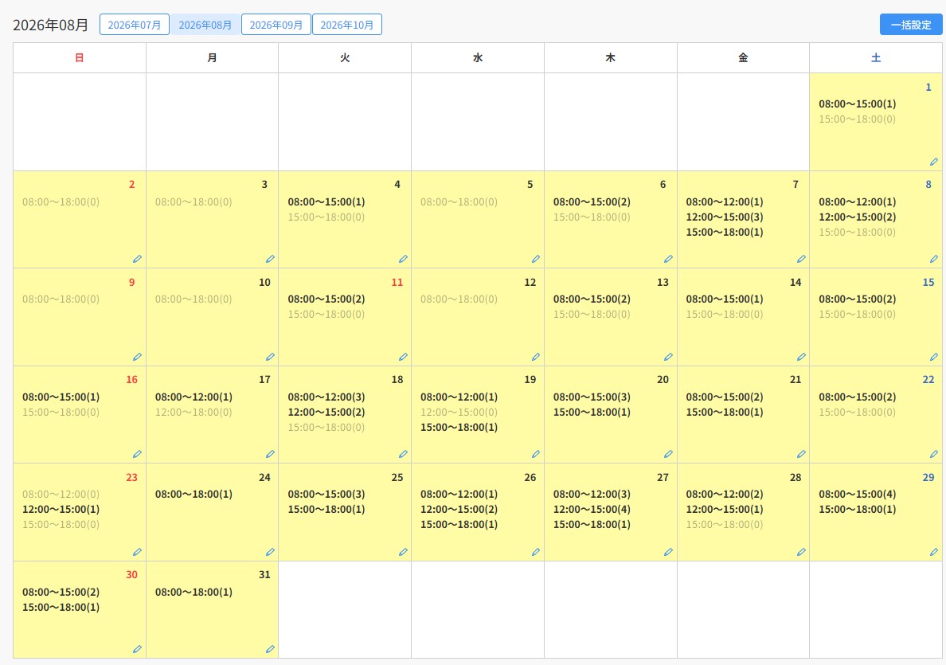This screenshot has height=665, width=946.
Task: Select the 2026年09月 month tab
Action: (276, 25)
